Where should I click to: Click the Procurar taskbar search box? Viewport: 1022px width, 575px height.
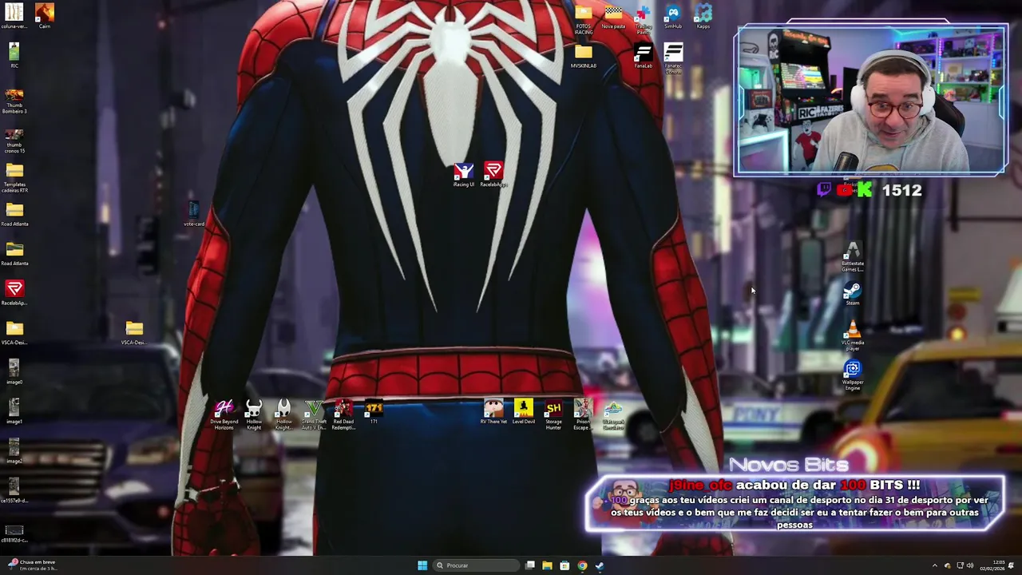click(x=476, y=565)
